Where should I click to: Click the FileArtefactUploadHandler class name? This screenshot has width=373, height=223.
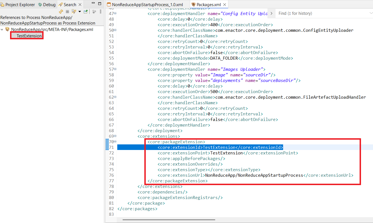pyautogui.click(x=290, y=97)
